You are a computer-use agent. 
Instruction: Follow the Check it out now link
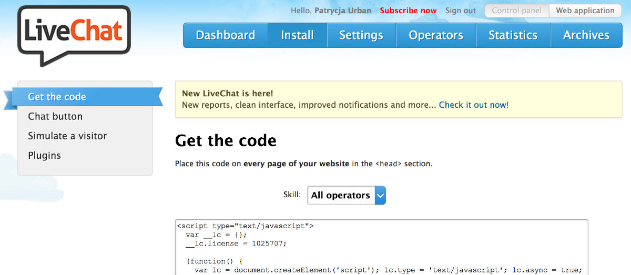point(474,105)
